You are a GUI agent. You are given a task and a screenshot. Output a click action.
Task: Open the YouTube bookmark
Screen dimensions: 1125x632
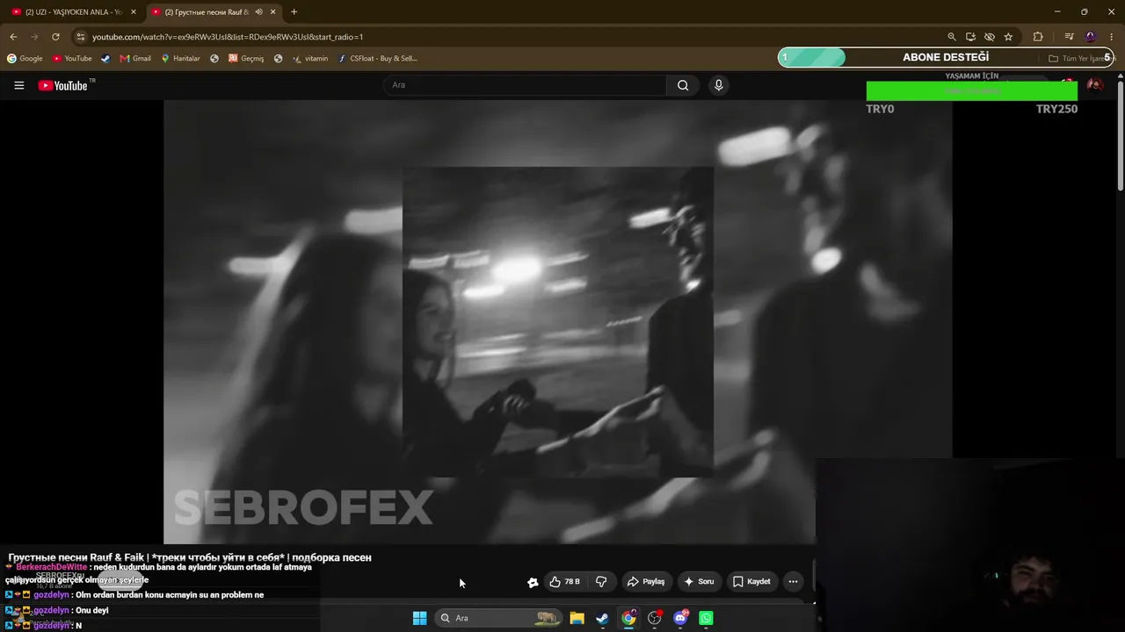pyautogui.click(x=72, y=59)
